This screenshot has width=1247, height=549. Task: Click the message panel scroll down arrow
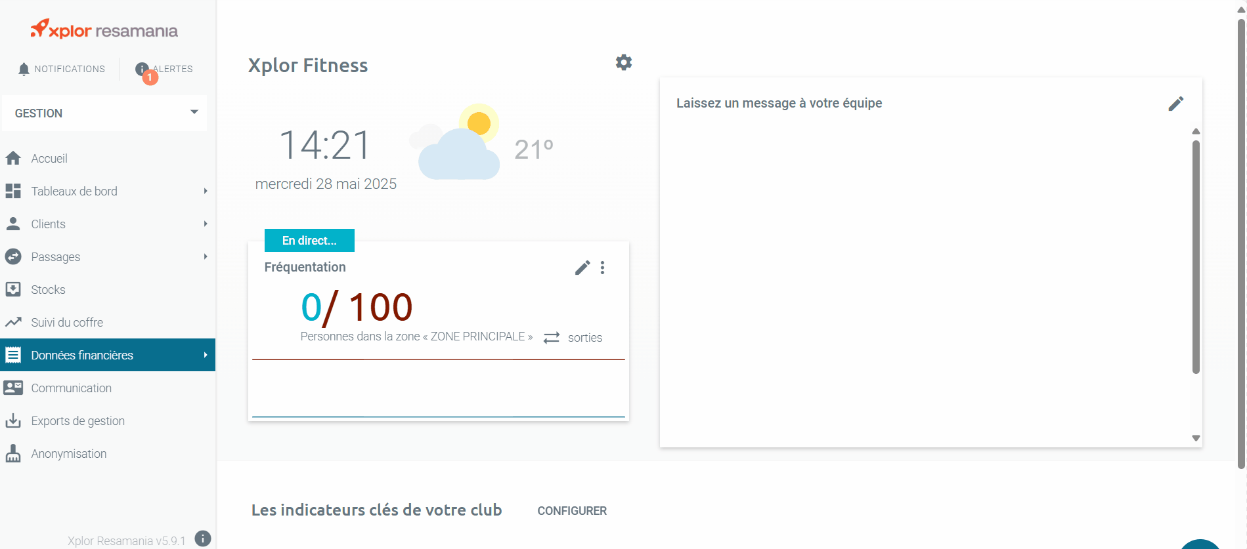pos(1196,438)
